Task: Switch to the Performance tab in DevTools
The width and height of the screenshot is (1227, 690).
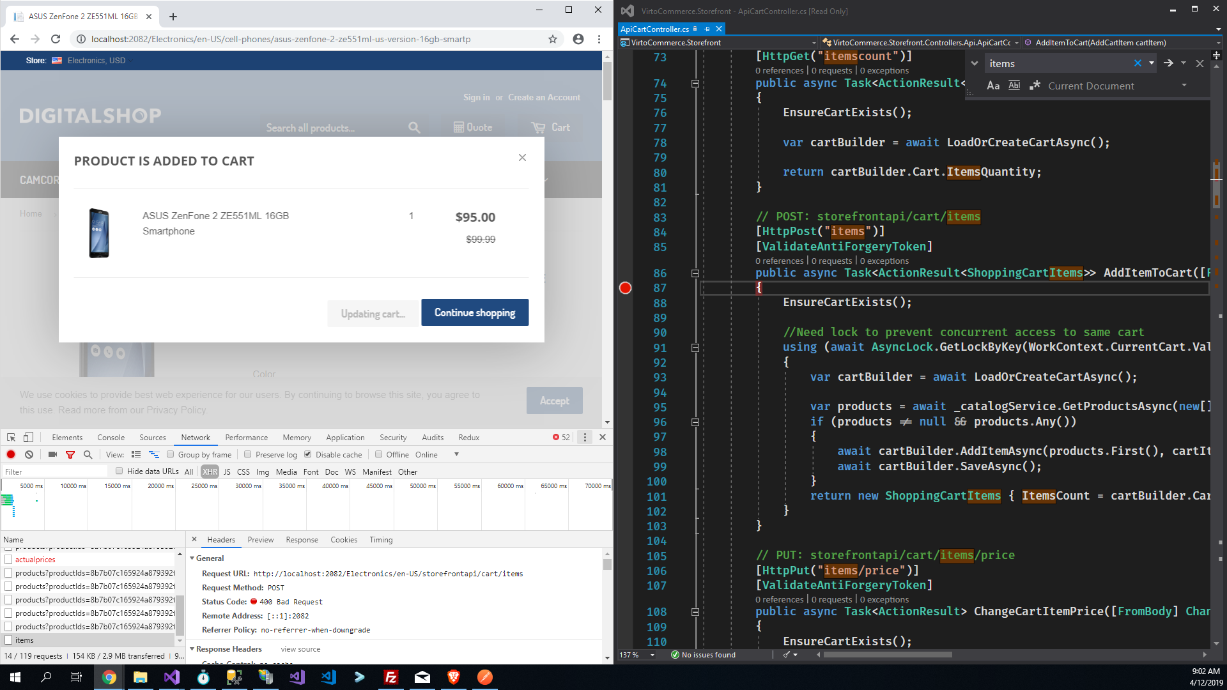Action: (x=246, y=437)
